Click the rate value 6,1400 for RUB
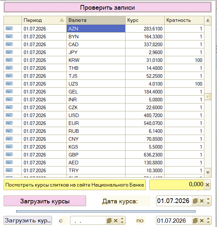 pyautogui.click(x=156, y=131)
